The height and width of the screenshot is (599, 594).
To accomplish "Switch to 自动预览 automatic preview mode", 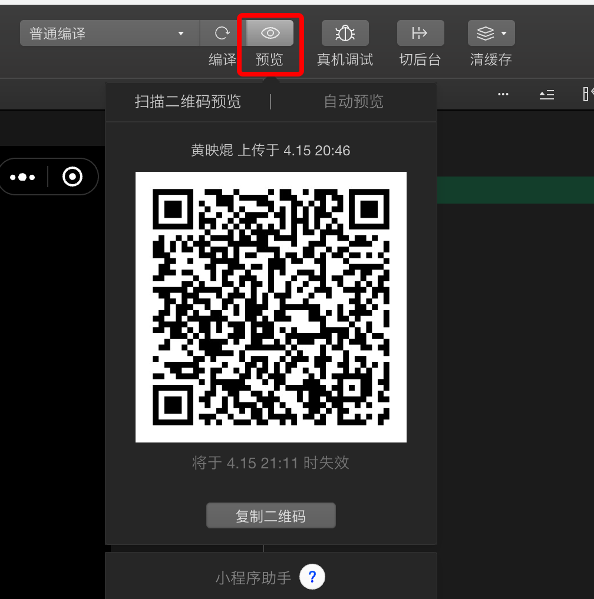I will pos(353,101).
